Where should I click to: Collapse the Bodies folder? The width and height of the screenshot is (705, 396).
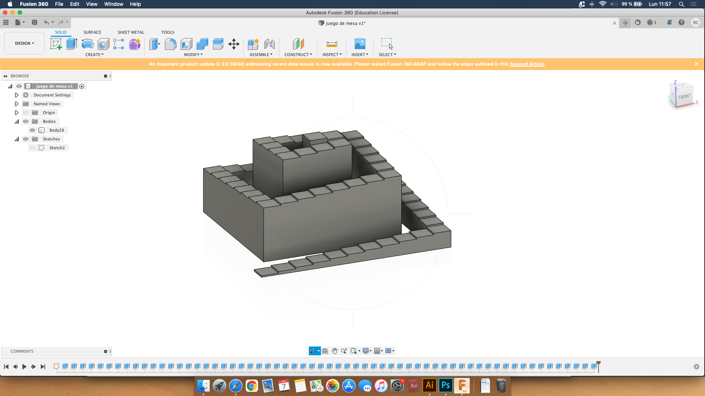tap(17, 121)
